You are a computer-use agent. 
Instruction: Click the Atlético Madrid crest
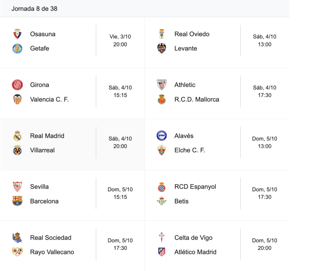pyautogui.click(x=162, y=252)
